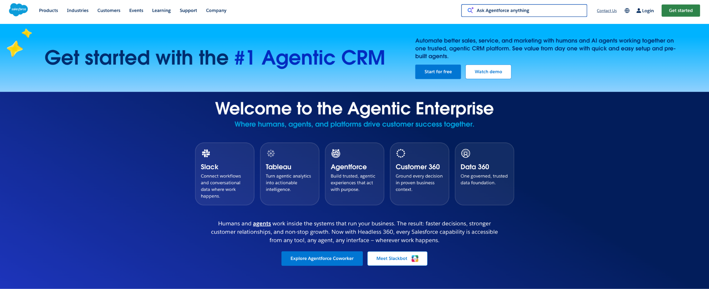Open the Contact Us link
Screen dimensions: 709x289
click(x=607, y=11)
